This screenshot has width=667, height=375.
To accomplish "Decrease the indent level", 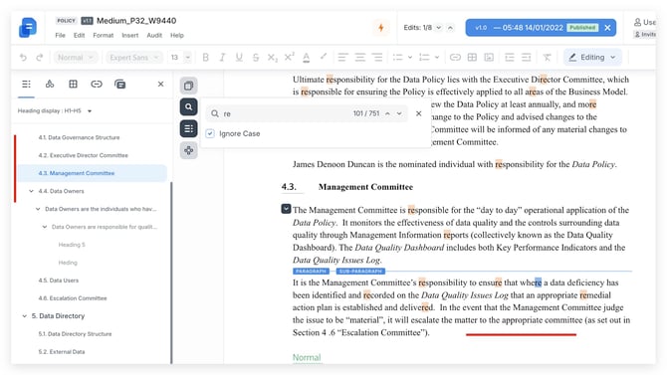I will pos(509,58).
